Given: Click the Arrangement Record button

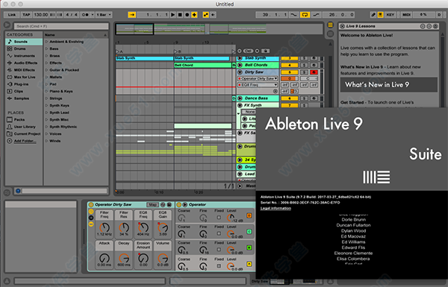Looking at the screenshot, I should 187,15.
